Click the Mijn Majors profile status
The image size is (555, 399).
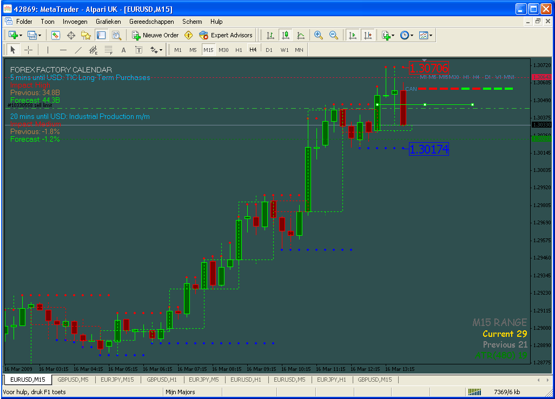point(180,392)
